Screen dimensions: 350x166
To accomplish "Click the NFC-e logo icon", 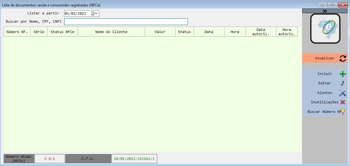I will [x=325, y=28].
